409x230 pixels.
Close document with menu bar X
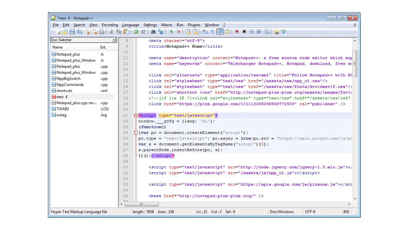tap(355, 25)
